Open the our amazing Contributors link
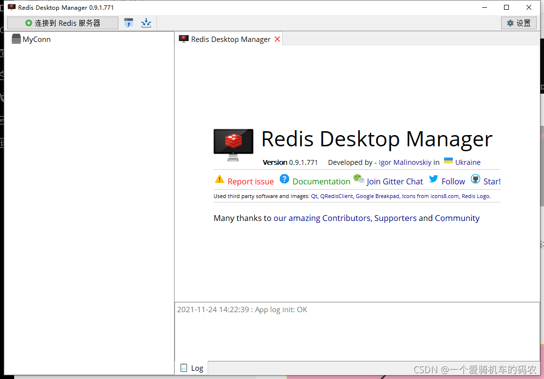Screen dimensions: 544x379 (x=322, y=218)
